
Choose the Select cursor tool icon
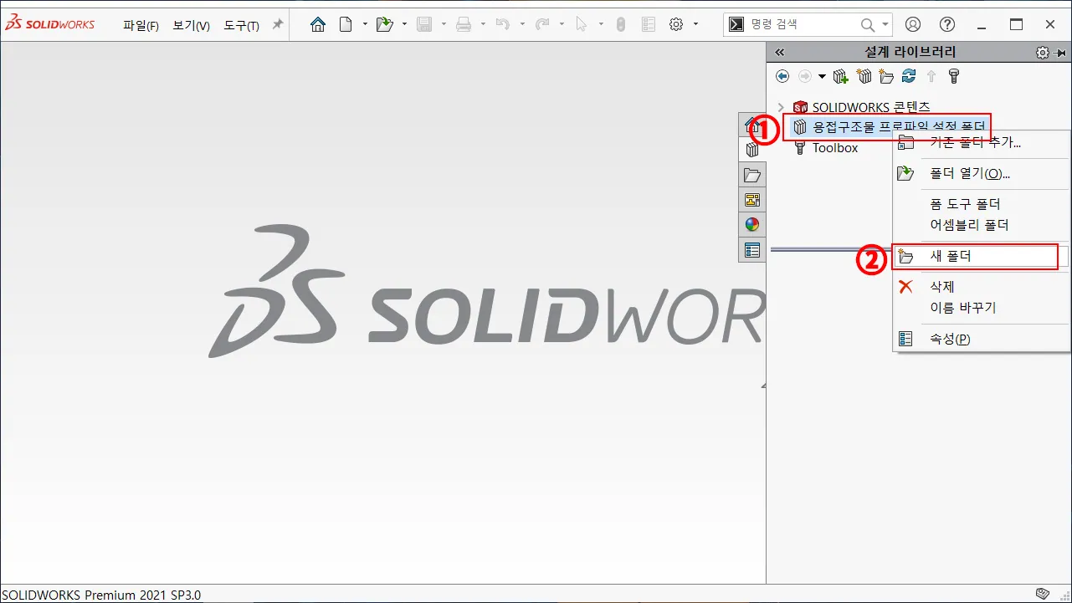pos(582,25)
